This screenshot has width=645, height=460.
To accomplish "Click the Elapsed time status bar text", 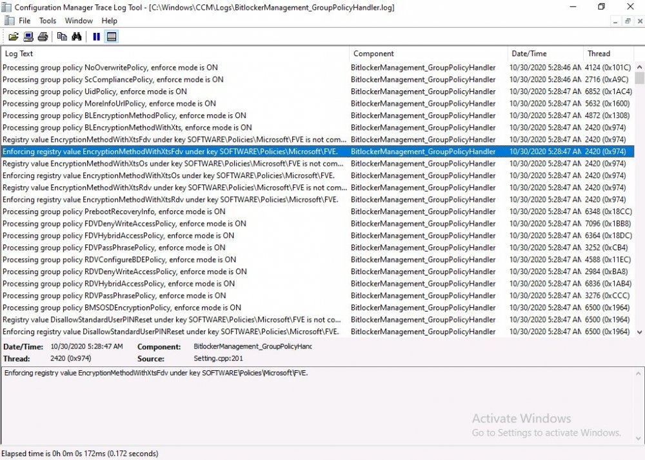I will tap(80, 454).
